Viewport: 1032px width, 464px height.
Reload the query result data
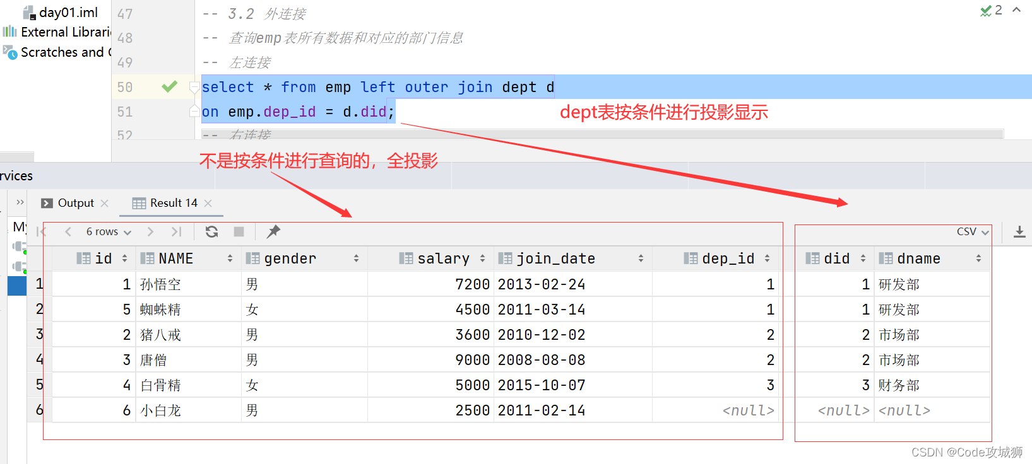coord(212,232)
